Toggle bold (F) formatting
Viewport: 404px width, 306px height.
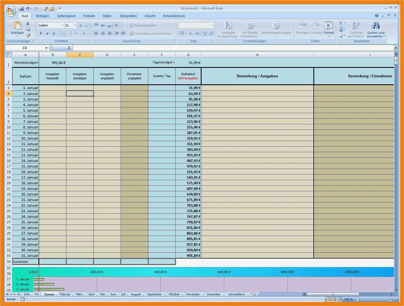tap(41, 34)
